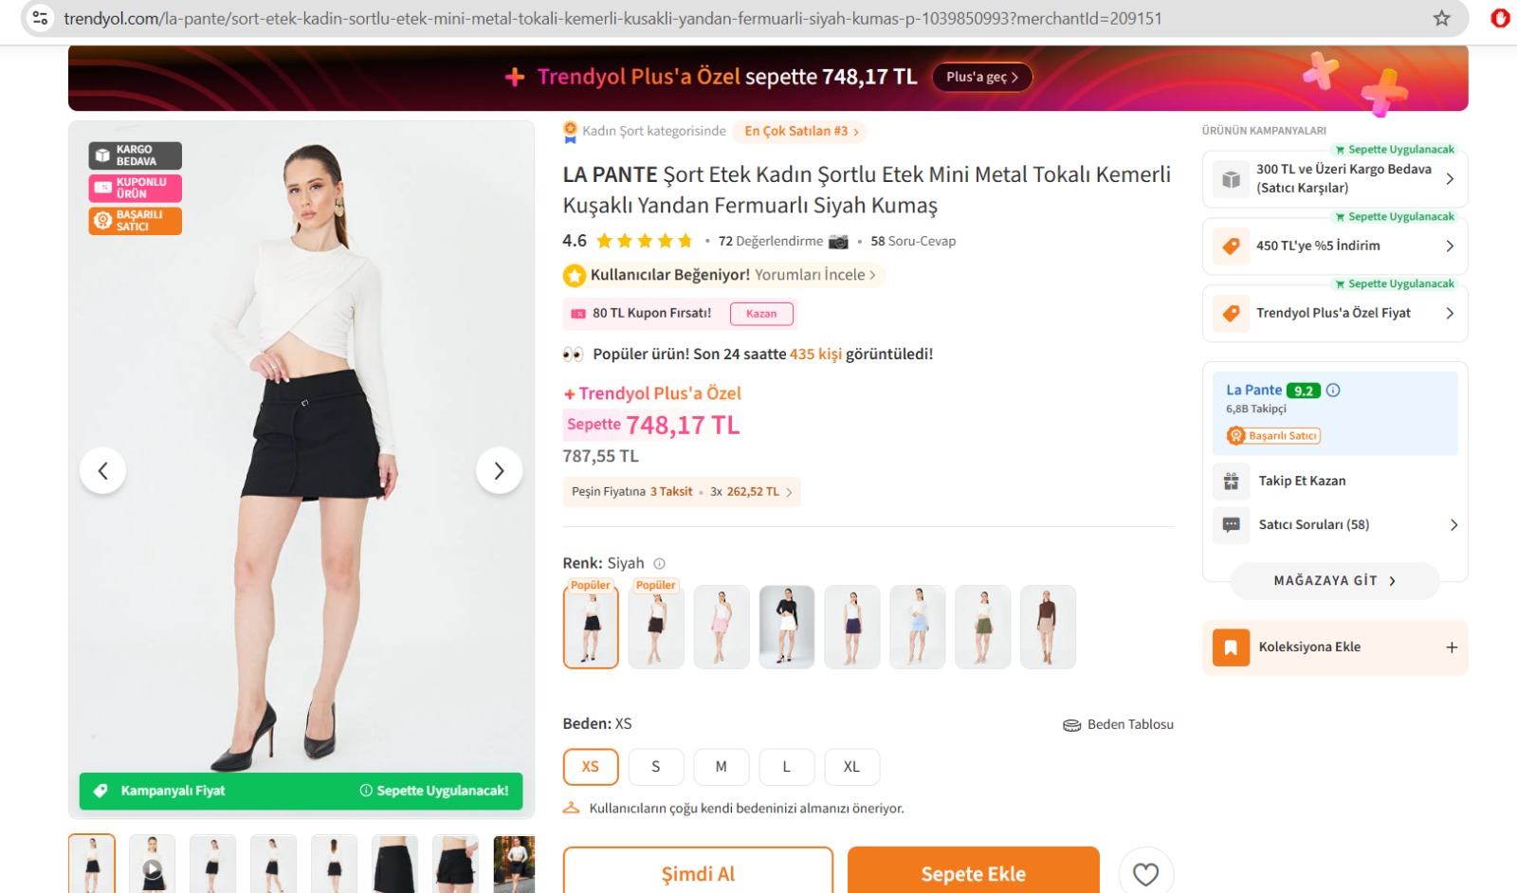1517x893 pixels.
Task: Select size XL
Action: (852, 767)
